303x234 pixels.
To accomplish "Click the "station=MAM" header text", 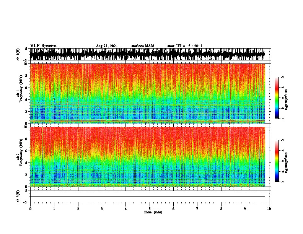I will 143,46.
